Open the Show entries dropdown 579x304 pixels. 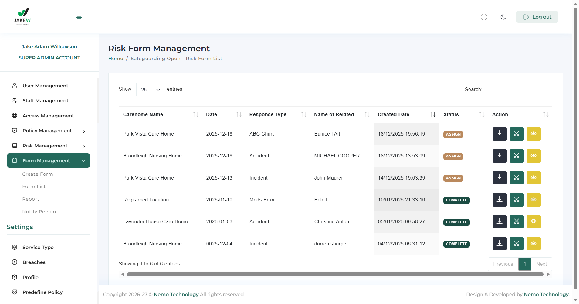pyautogui.click(x=149, y=90)
